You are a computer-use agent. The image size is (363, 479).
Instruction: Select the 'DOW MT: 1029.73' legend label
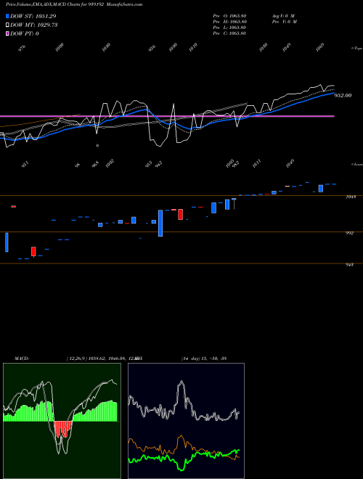click(x=34, y=25)
